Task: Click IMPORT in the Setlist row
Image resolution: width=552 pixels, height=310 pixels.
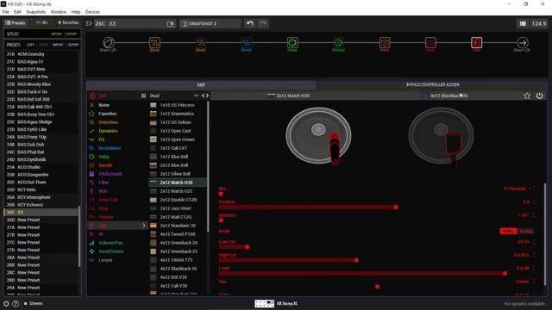Action: [56, 34]
